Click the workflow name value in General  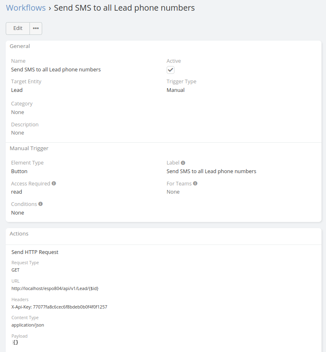click(56, 70)
